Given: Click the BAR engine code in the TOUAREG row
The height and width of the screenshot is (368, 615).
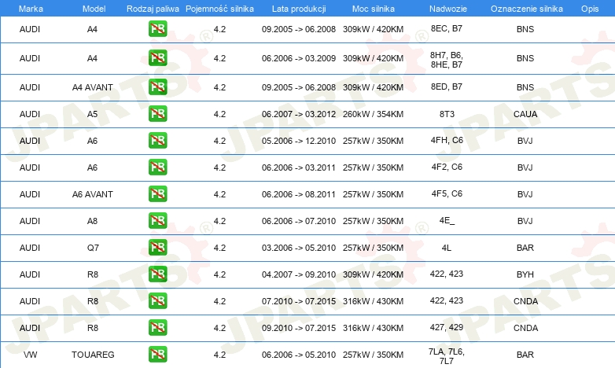Looking at the screenshot, I should [x=525, y=355].
